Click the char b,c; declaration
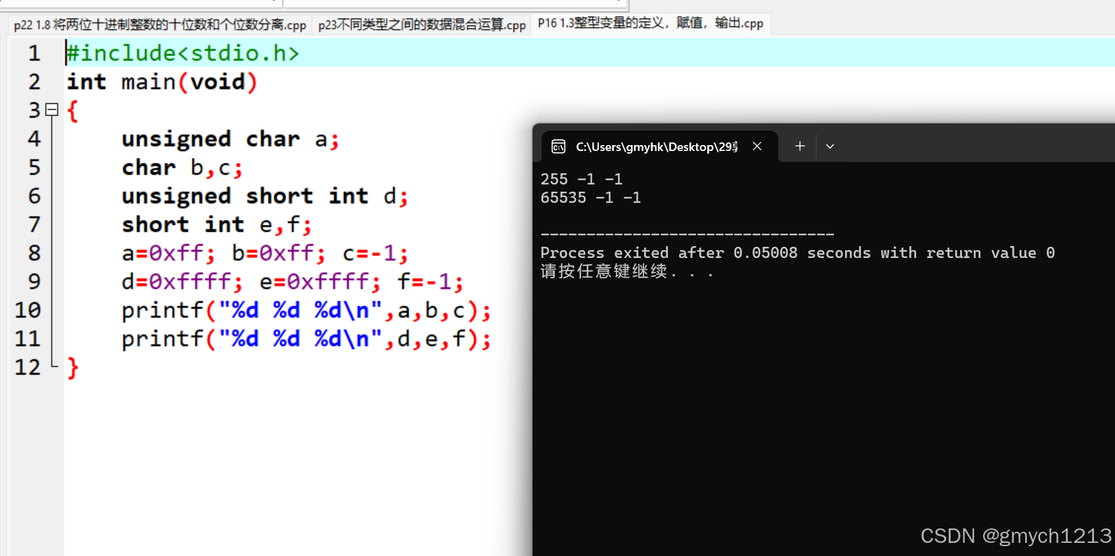 183,168
